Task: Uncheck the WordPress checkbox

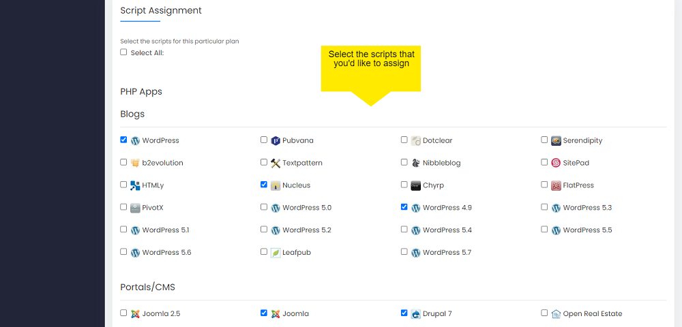Action: (123, 140)
